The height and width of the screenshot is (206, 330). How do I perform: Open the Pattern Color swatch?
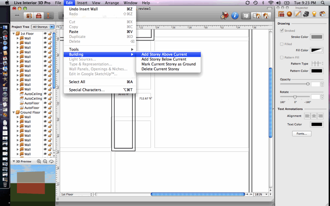(317, 71)
